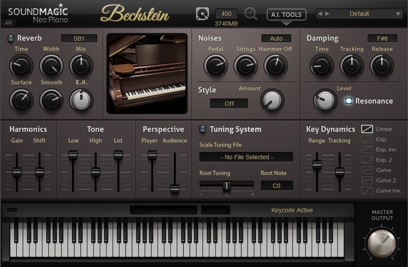Viewport: 408px width, 267px height.
Task: Click the Root Tuning minus sign
Action: 201,195
